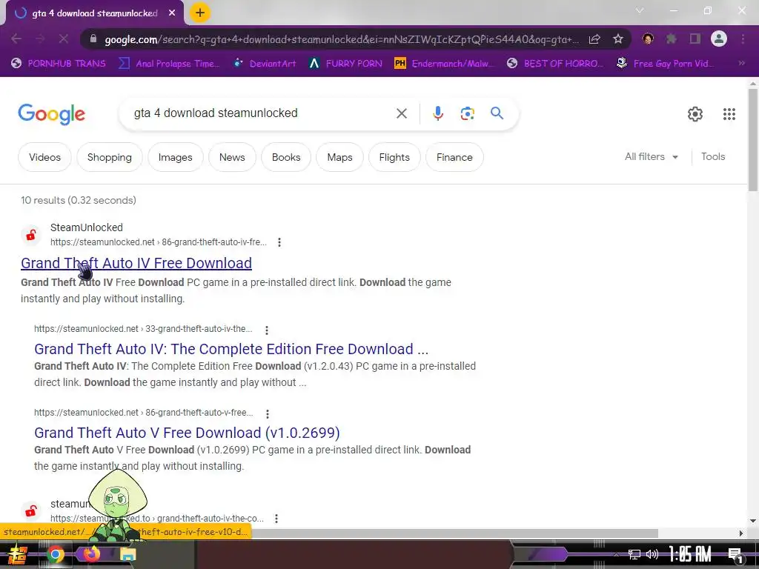Close the gta 4 download steamunlocked tab
Viewport: 759px width, 569px height.
pyautogui.click(x=172, y=13)
